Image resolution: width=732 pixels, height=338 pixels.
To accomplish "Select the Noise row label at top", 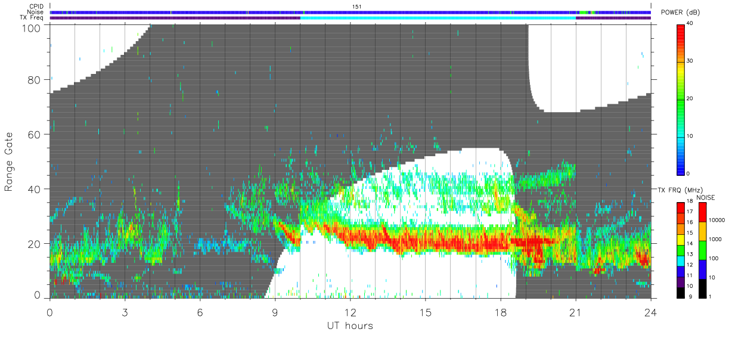I will (36, 12).
